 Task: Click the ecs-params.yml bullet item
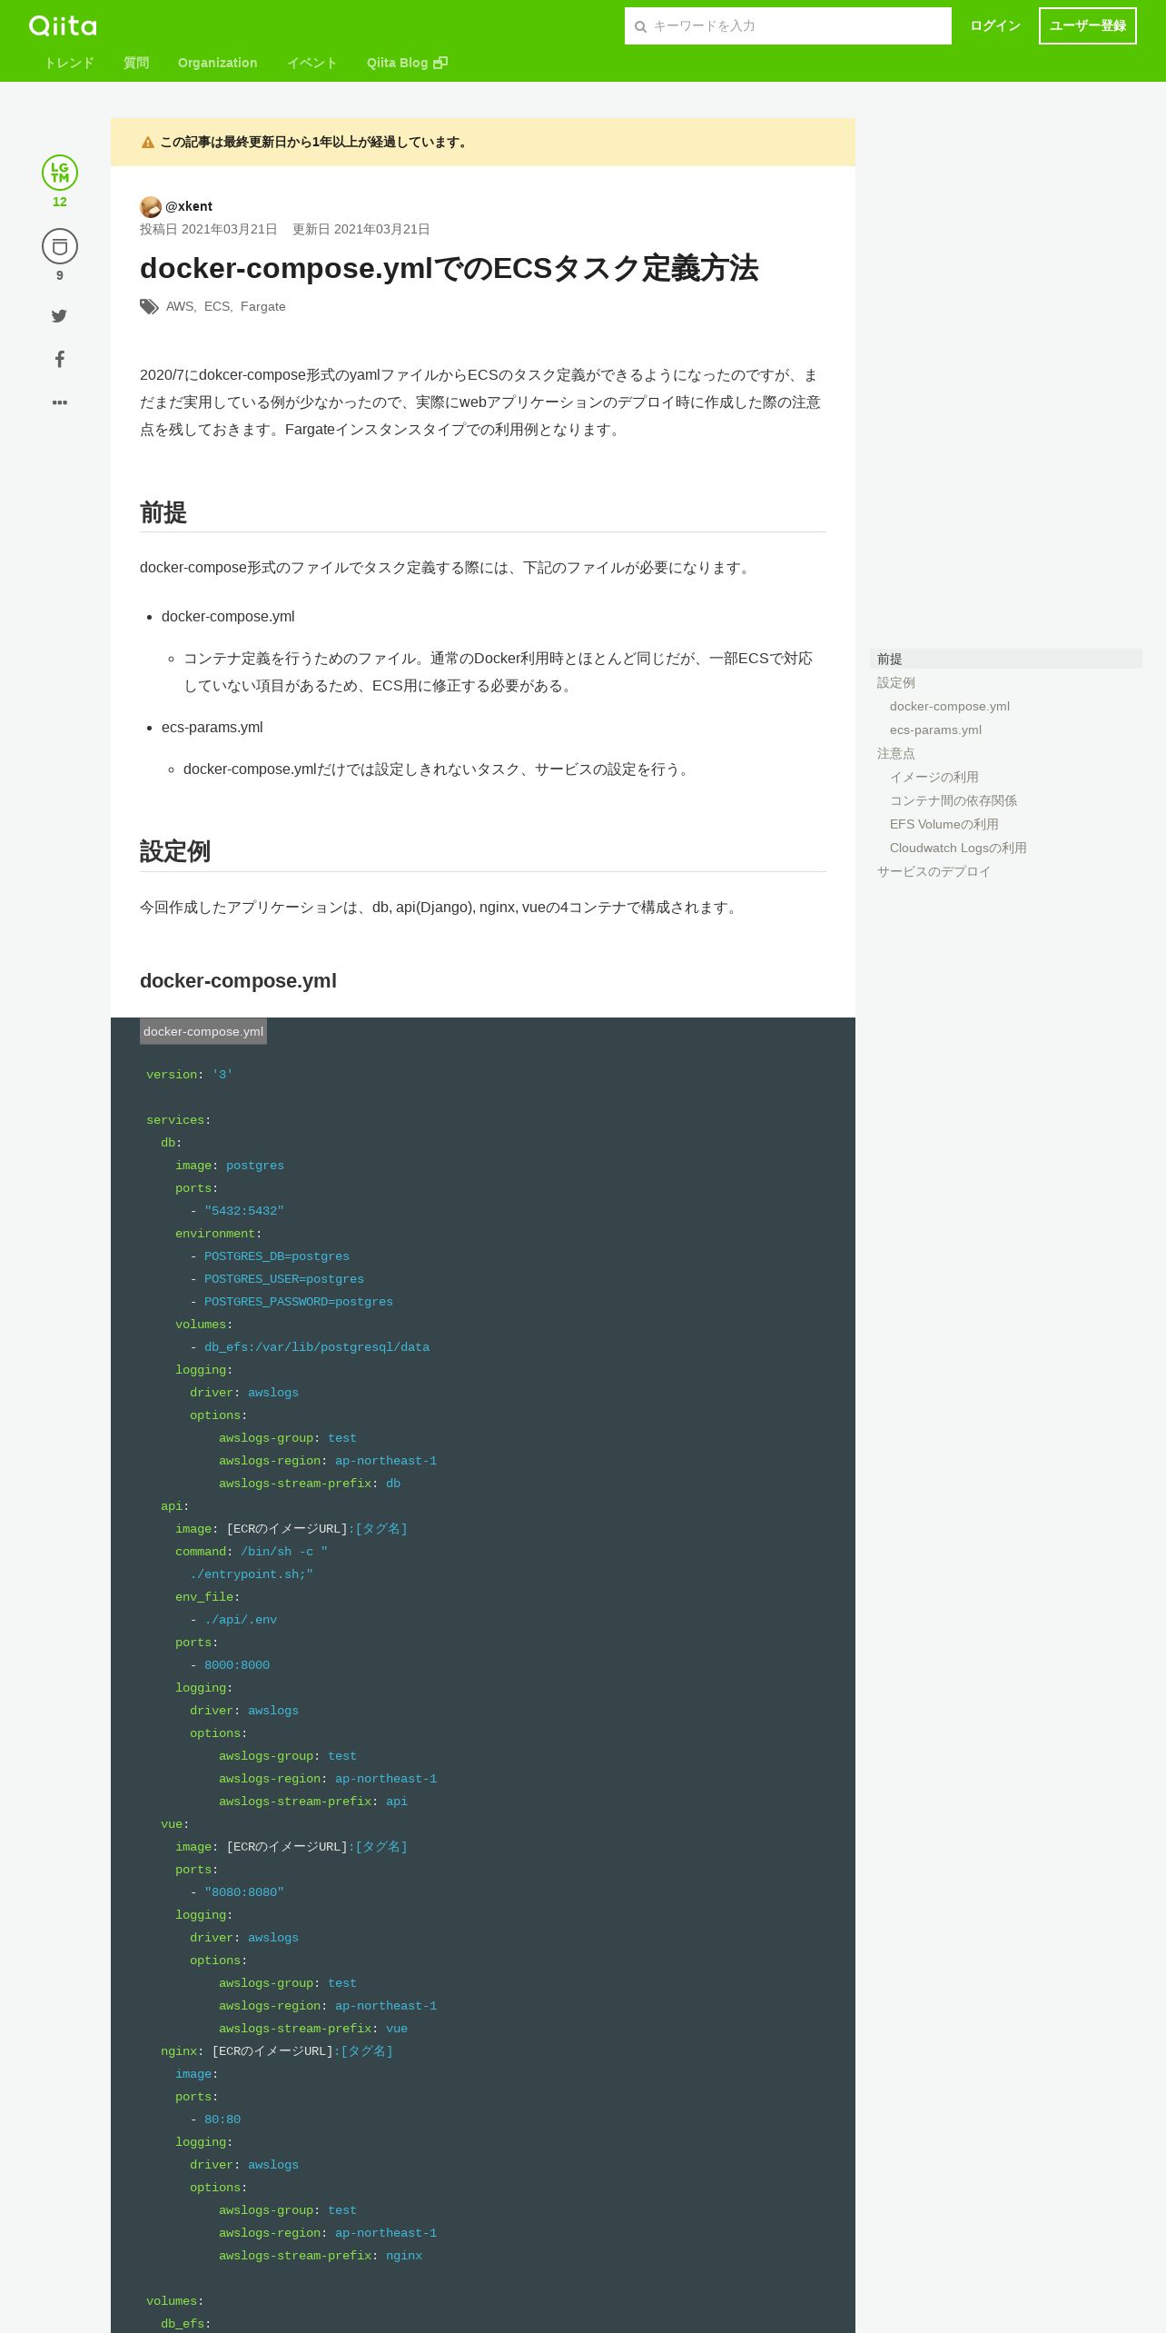(212, 727)
